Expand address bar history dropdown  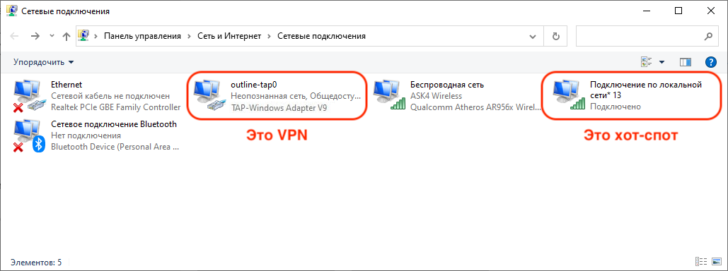[x=532, y=36]
